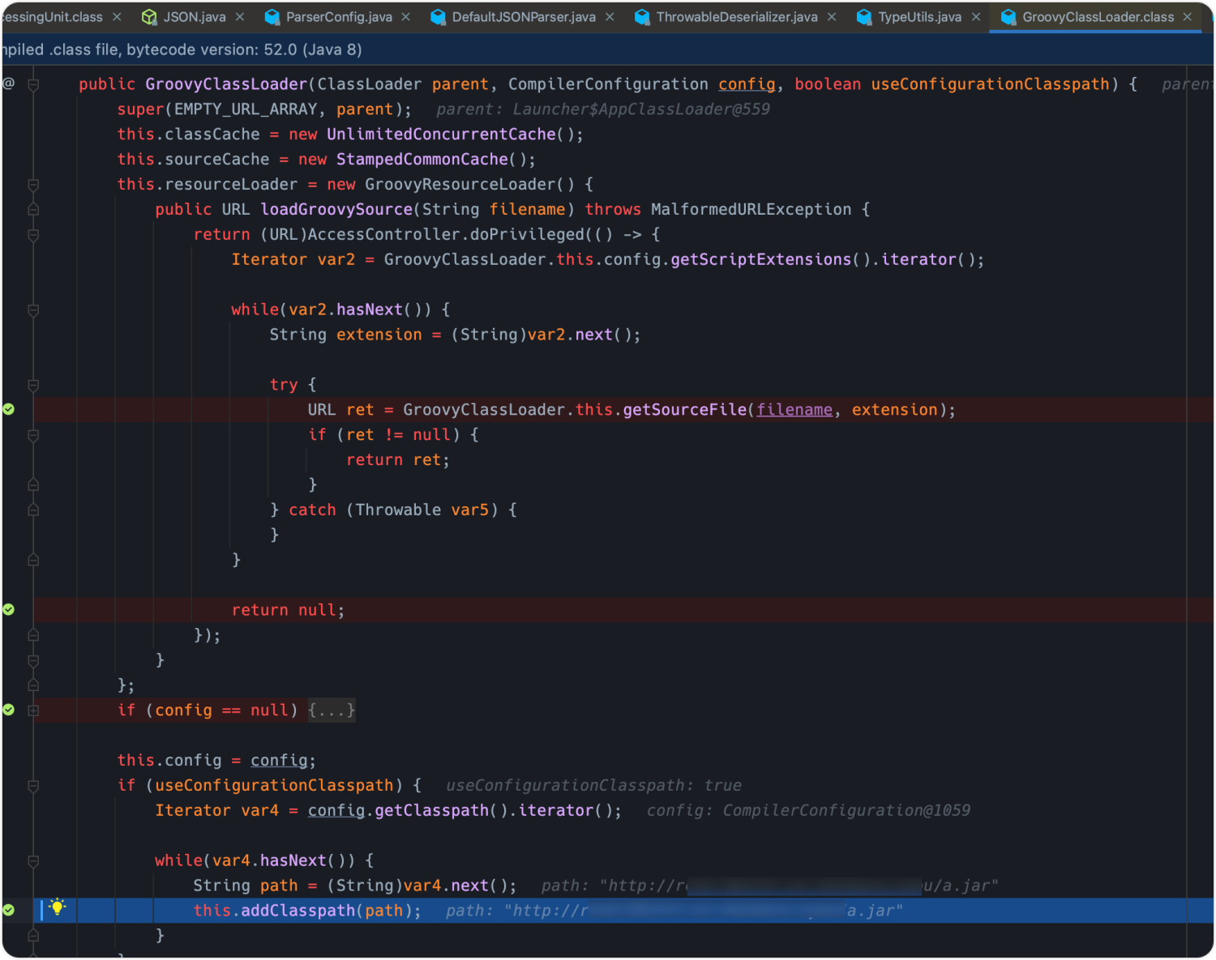Switch to the ThrowableDeserializer.java tab
The width and height of the screenshot is (1216, 960).
pos(737,17)
